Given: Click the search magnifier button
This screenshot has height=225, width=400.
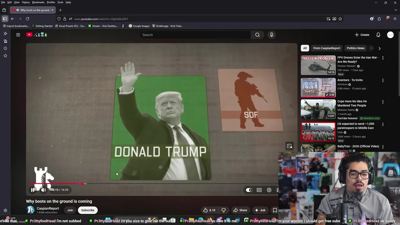Looking at the screenshot, I should pos(257,35).
